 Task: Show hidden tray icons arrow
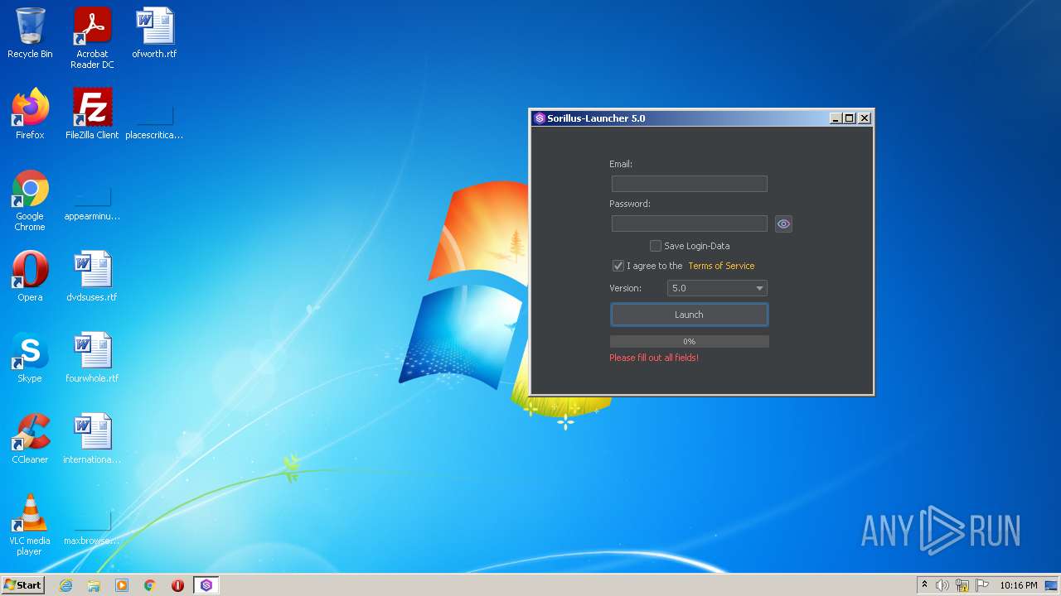click(924, 585)
